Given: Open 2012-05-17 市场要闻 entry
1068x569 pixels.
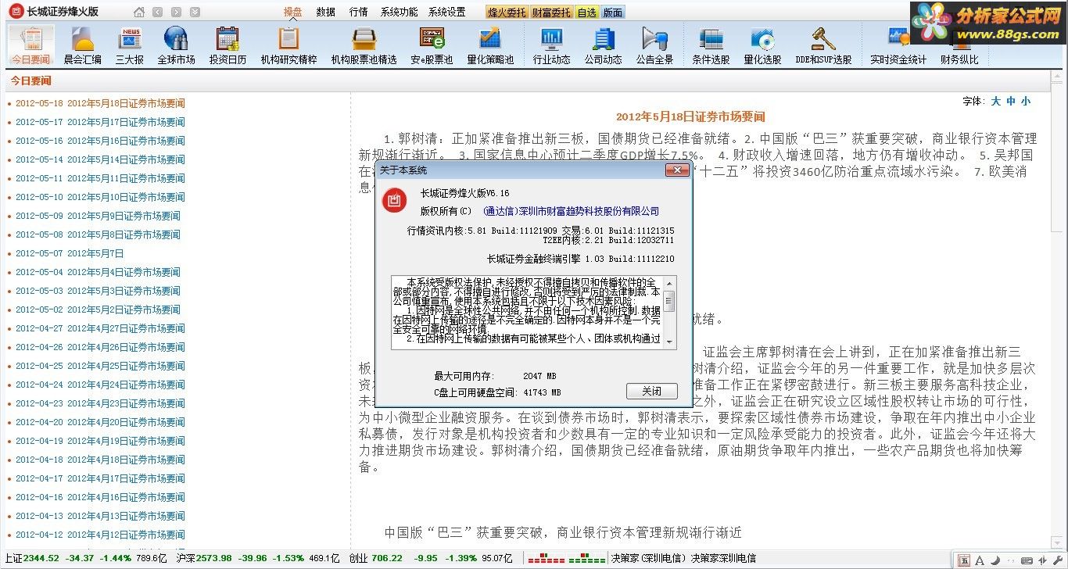Looking at the screenshot, I should [x=100, y=122].
